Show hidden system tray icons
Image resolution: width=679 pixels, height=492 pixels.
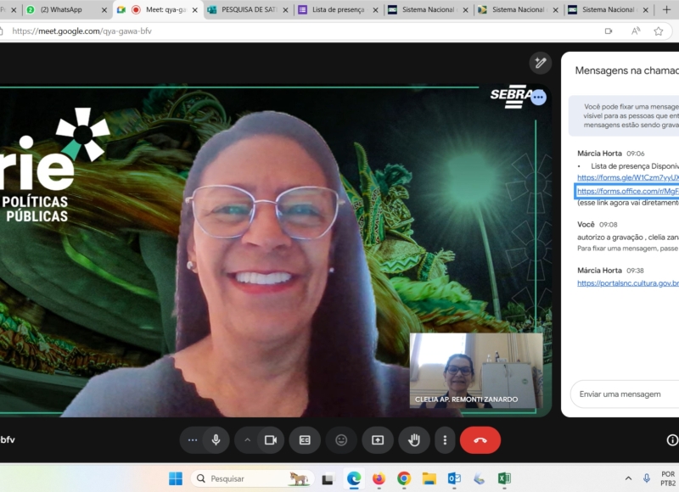(x=627, y=478)
